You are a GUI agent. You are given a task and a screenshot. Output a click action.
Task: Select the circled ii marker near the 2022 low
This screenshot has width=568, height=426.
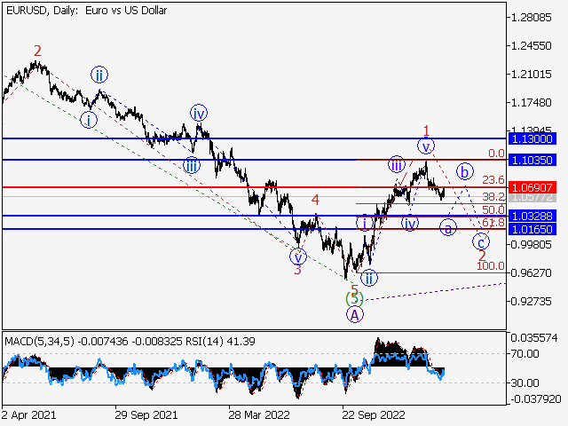(369, 278)
